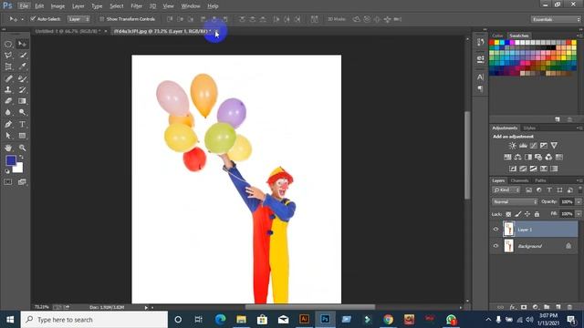Screen dimensions: 584x328
Task: Switch to the Untitled-1 document tab
Action: (x=68, y=31)
